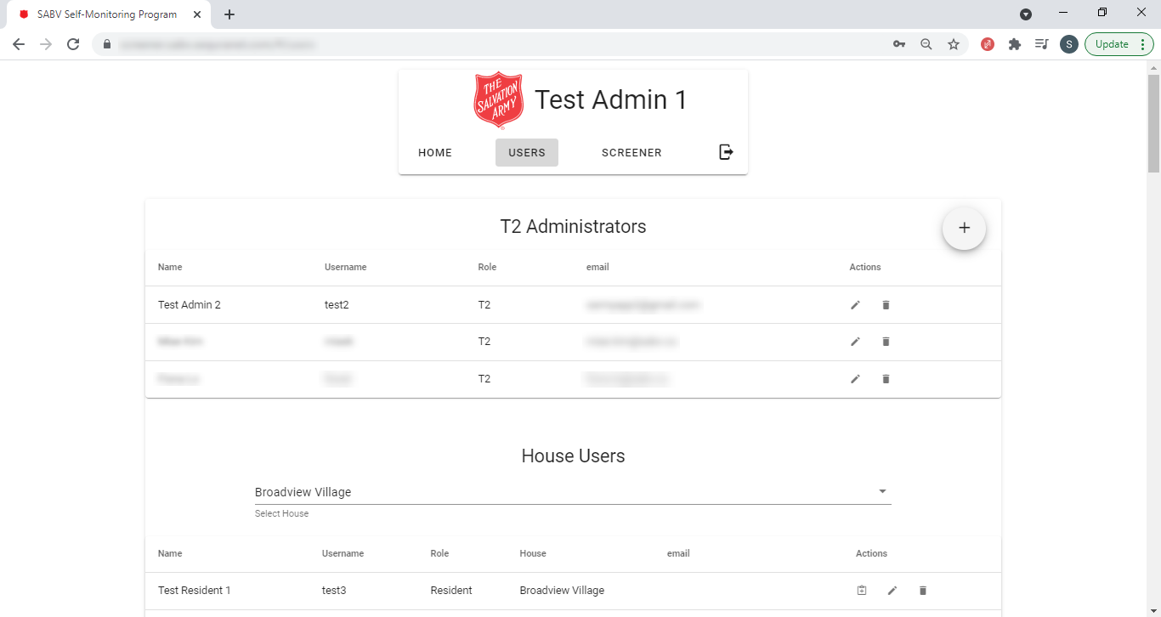Click trash icon in second administrator row
The height and width of the screenshot is (617, 1161).
coord(886,342)
